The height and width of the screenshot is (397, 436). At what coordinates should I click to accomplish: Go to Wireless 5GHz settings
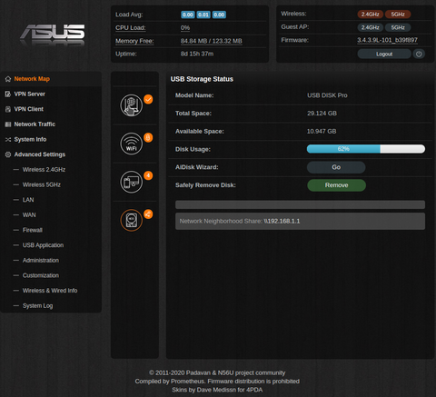click(42, 184)
